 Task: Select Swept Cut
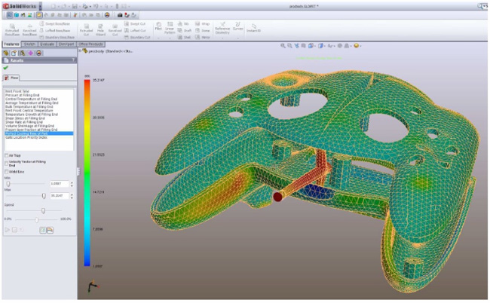click(135, 23)
